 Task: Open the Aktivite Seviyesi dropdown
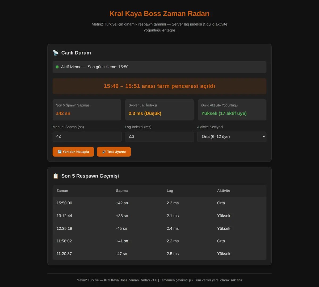click(x=232, y=136)
